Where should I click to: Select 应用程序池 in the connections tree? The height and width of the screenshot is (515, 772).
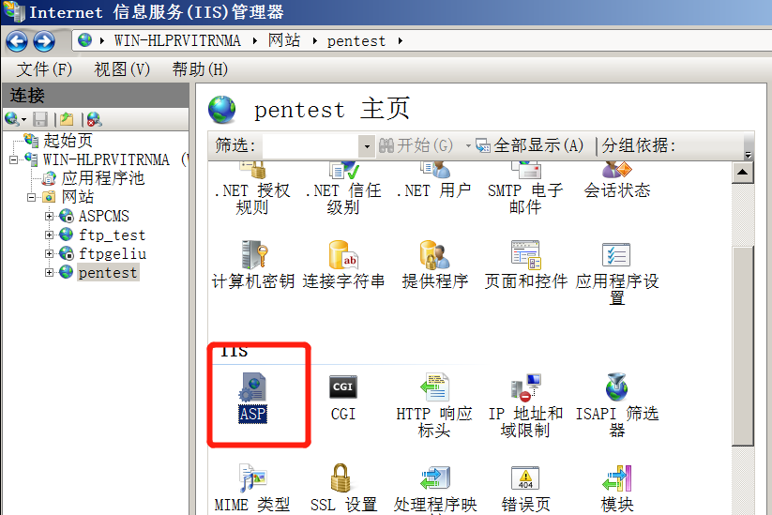coord(103,178)
